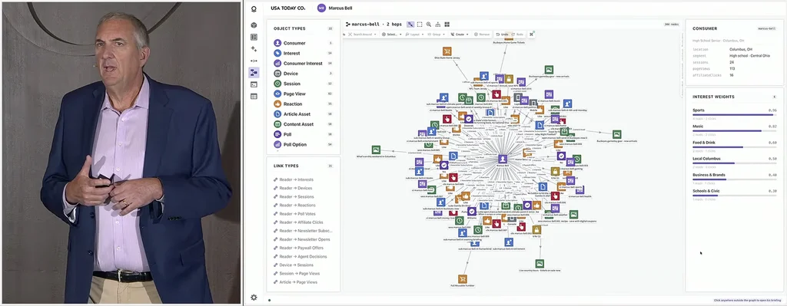Click the USA TODAY CO. title

click(x=287, y=8)
